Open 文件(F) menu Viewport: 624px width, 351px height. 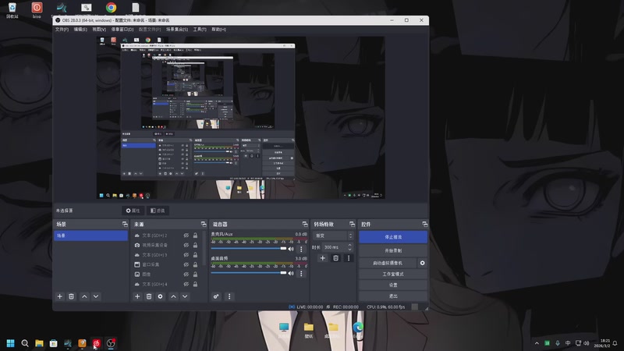coord(62,30)
